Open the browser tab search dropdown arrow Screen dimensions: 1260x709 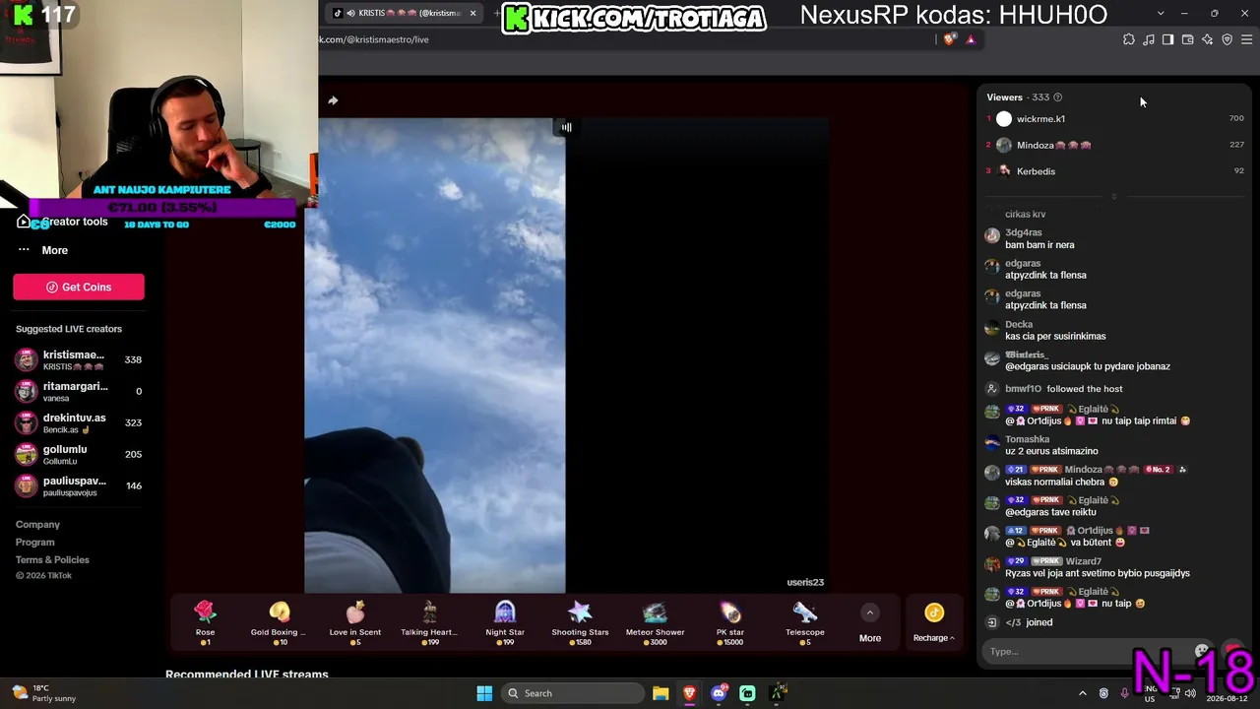(1161, 13)
